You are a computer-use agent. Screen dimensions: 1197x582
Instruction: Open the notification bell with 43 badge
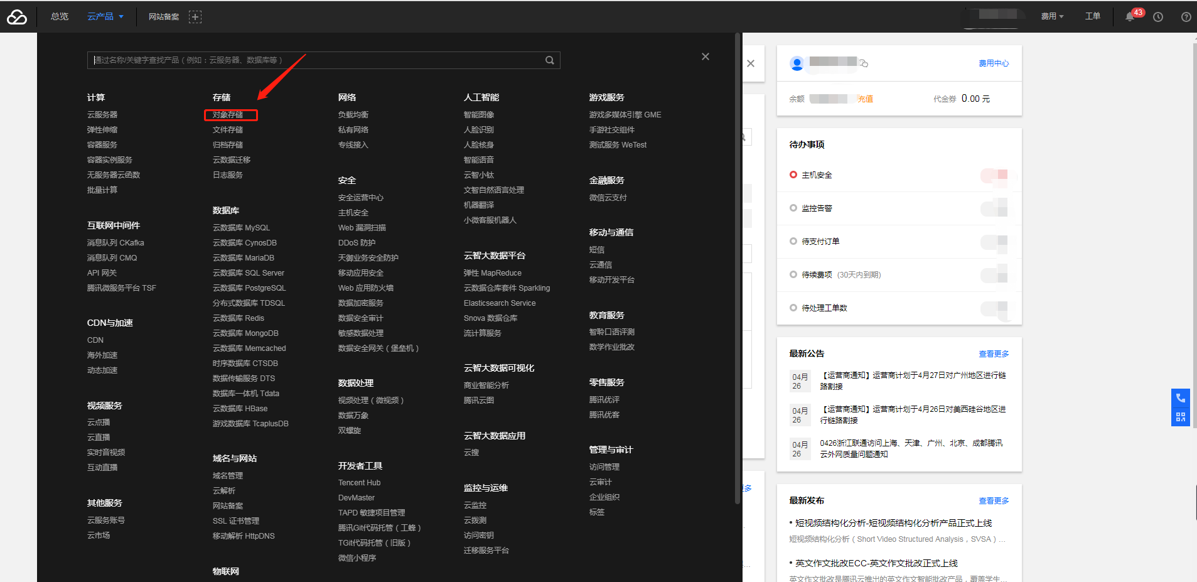(1130, 16)
